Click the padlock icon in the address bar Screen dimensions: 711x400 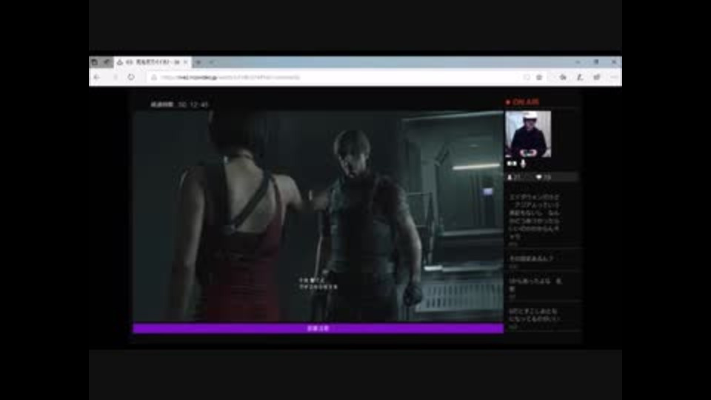154,78
